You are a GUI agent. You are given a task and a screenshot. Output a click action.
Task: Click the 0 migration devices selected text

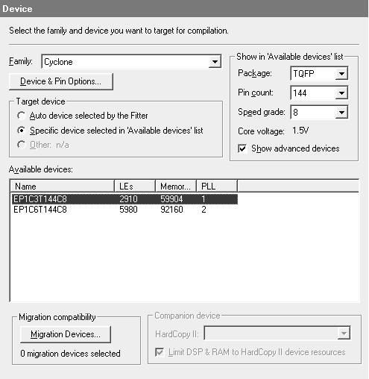tap(70, 354)
